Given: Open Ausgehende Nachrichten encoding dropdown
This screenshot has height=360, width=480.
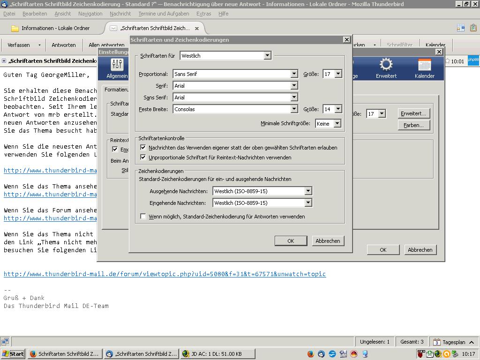Looking at the screenshot, I should (x=308, y=191).
